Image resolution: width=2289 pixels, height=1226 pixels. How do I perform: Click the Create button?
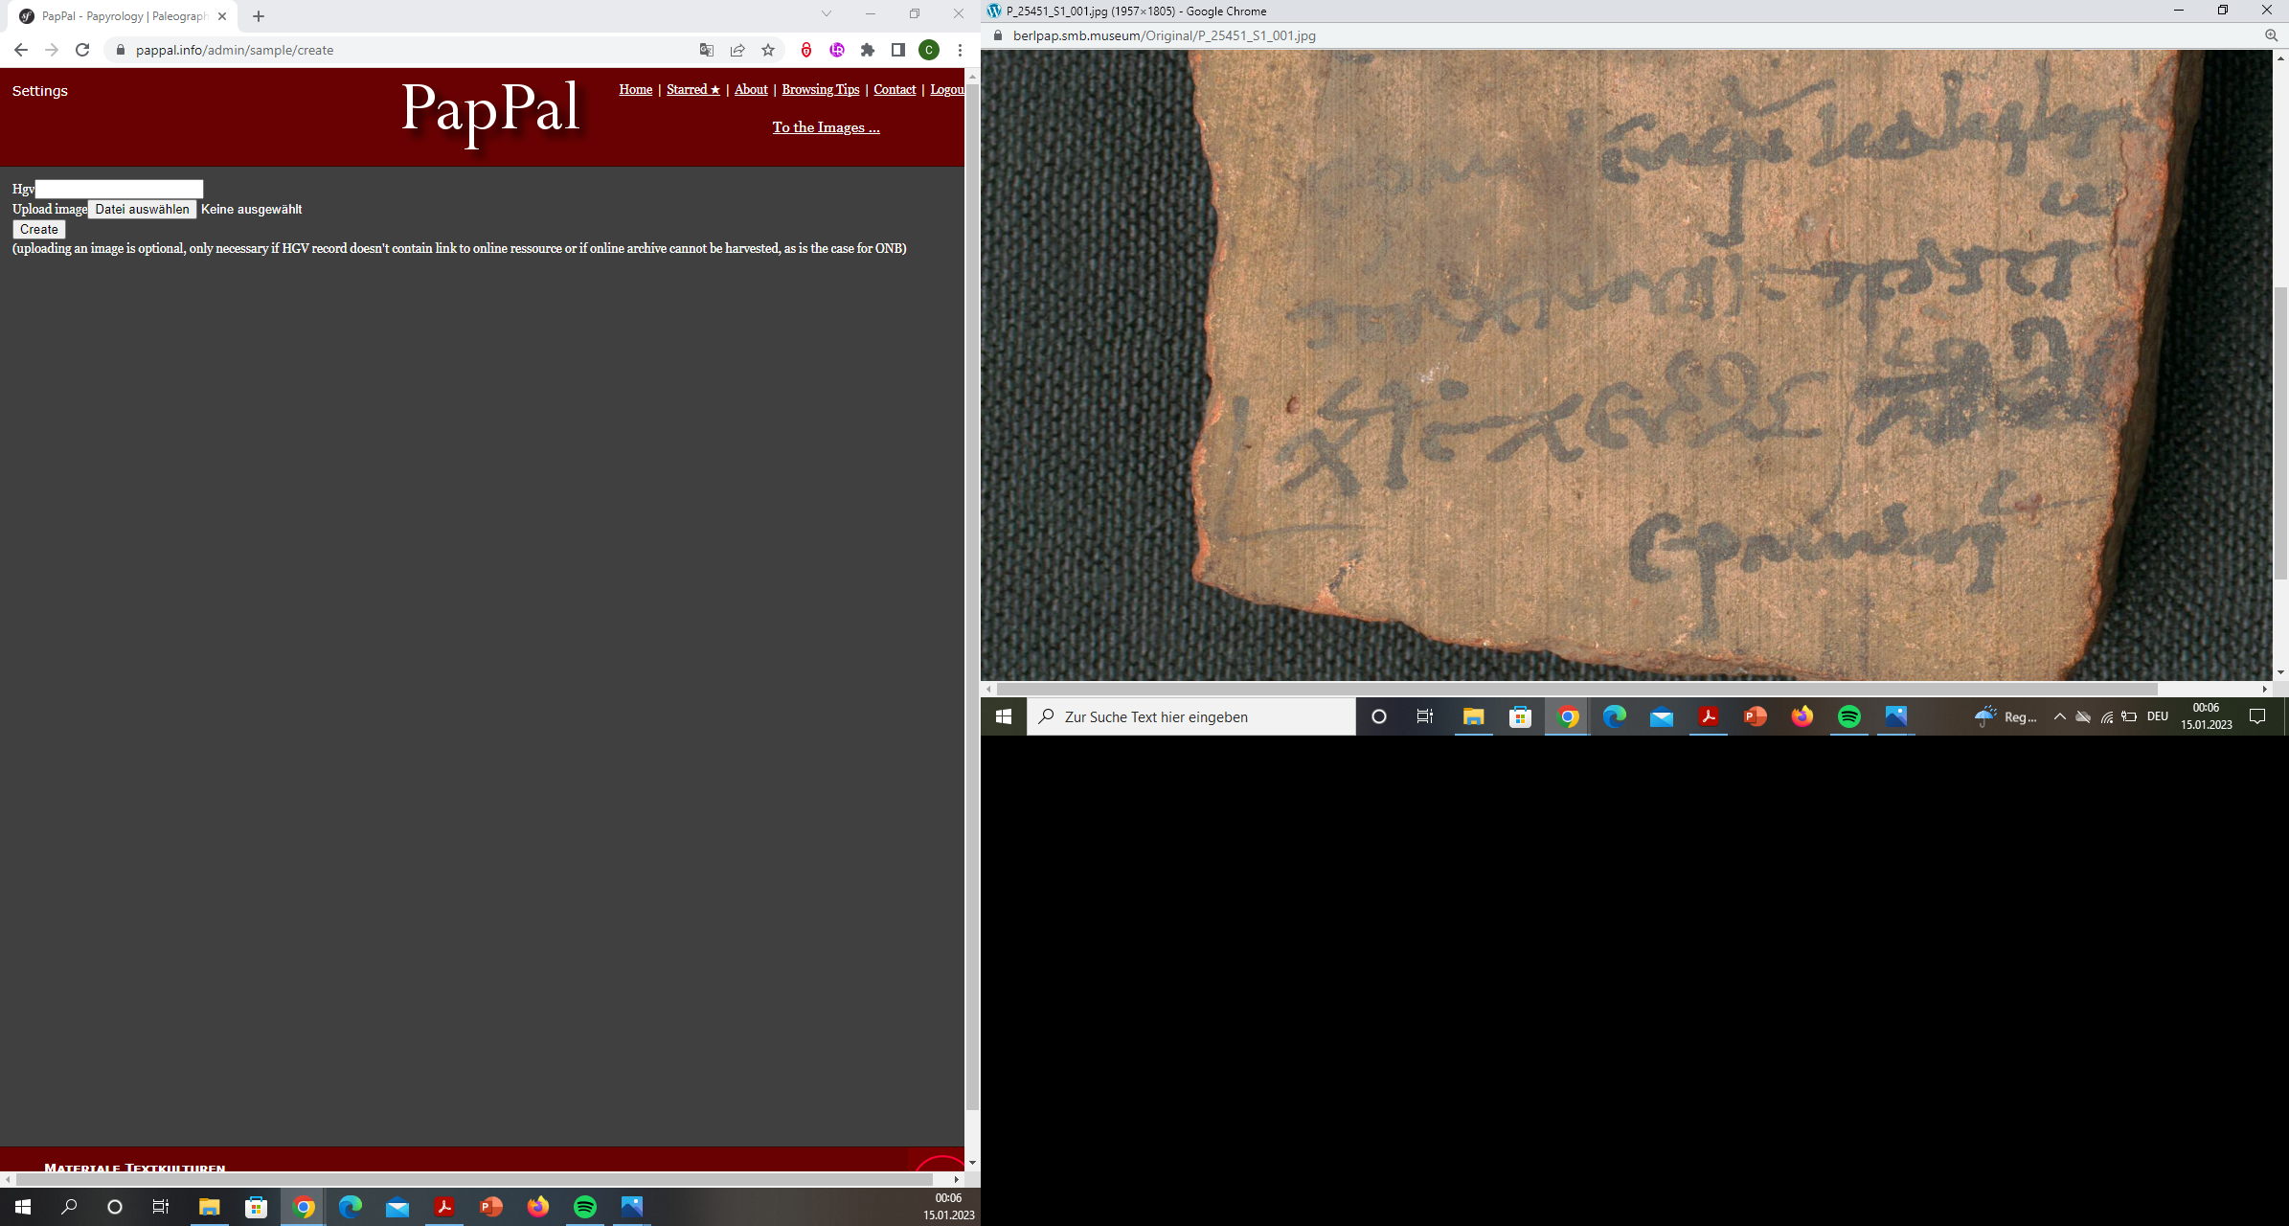(x=39, y=229)
